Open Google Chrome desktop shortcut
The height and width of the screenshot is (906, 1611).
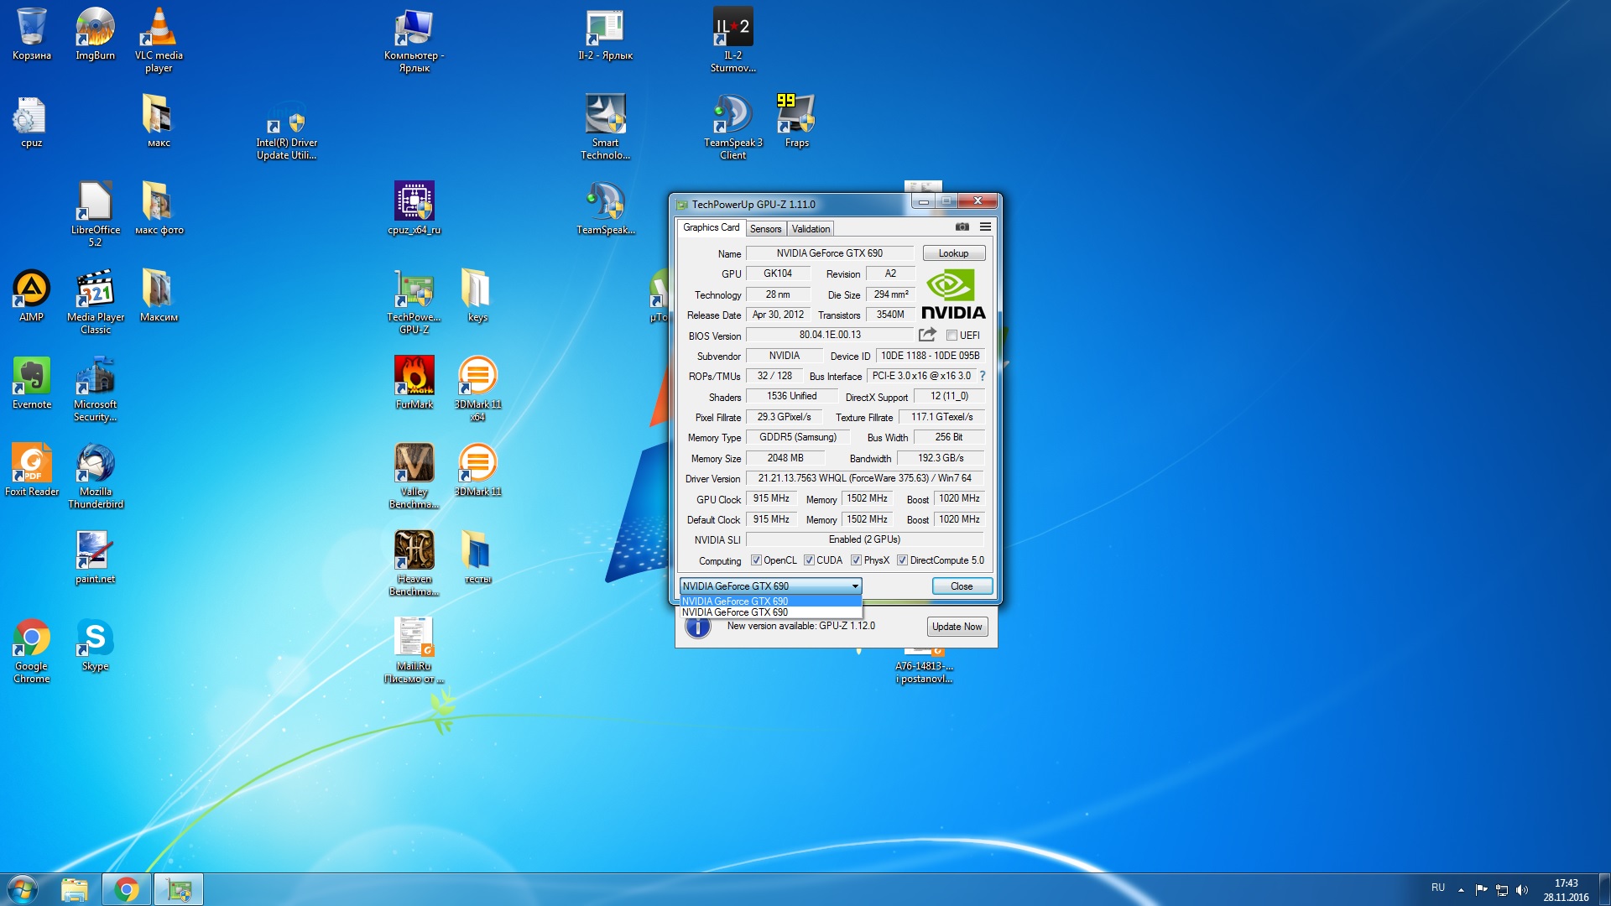(x=31, y=651)
